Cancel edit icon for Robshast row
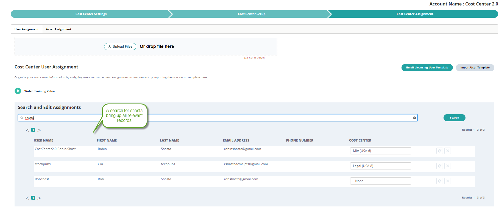499x210 pixels. (448, 181)
